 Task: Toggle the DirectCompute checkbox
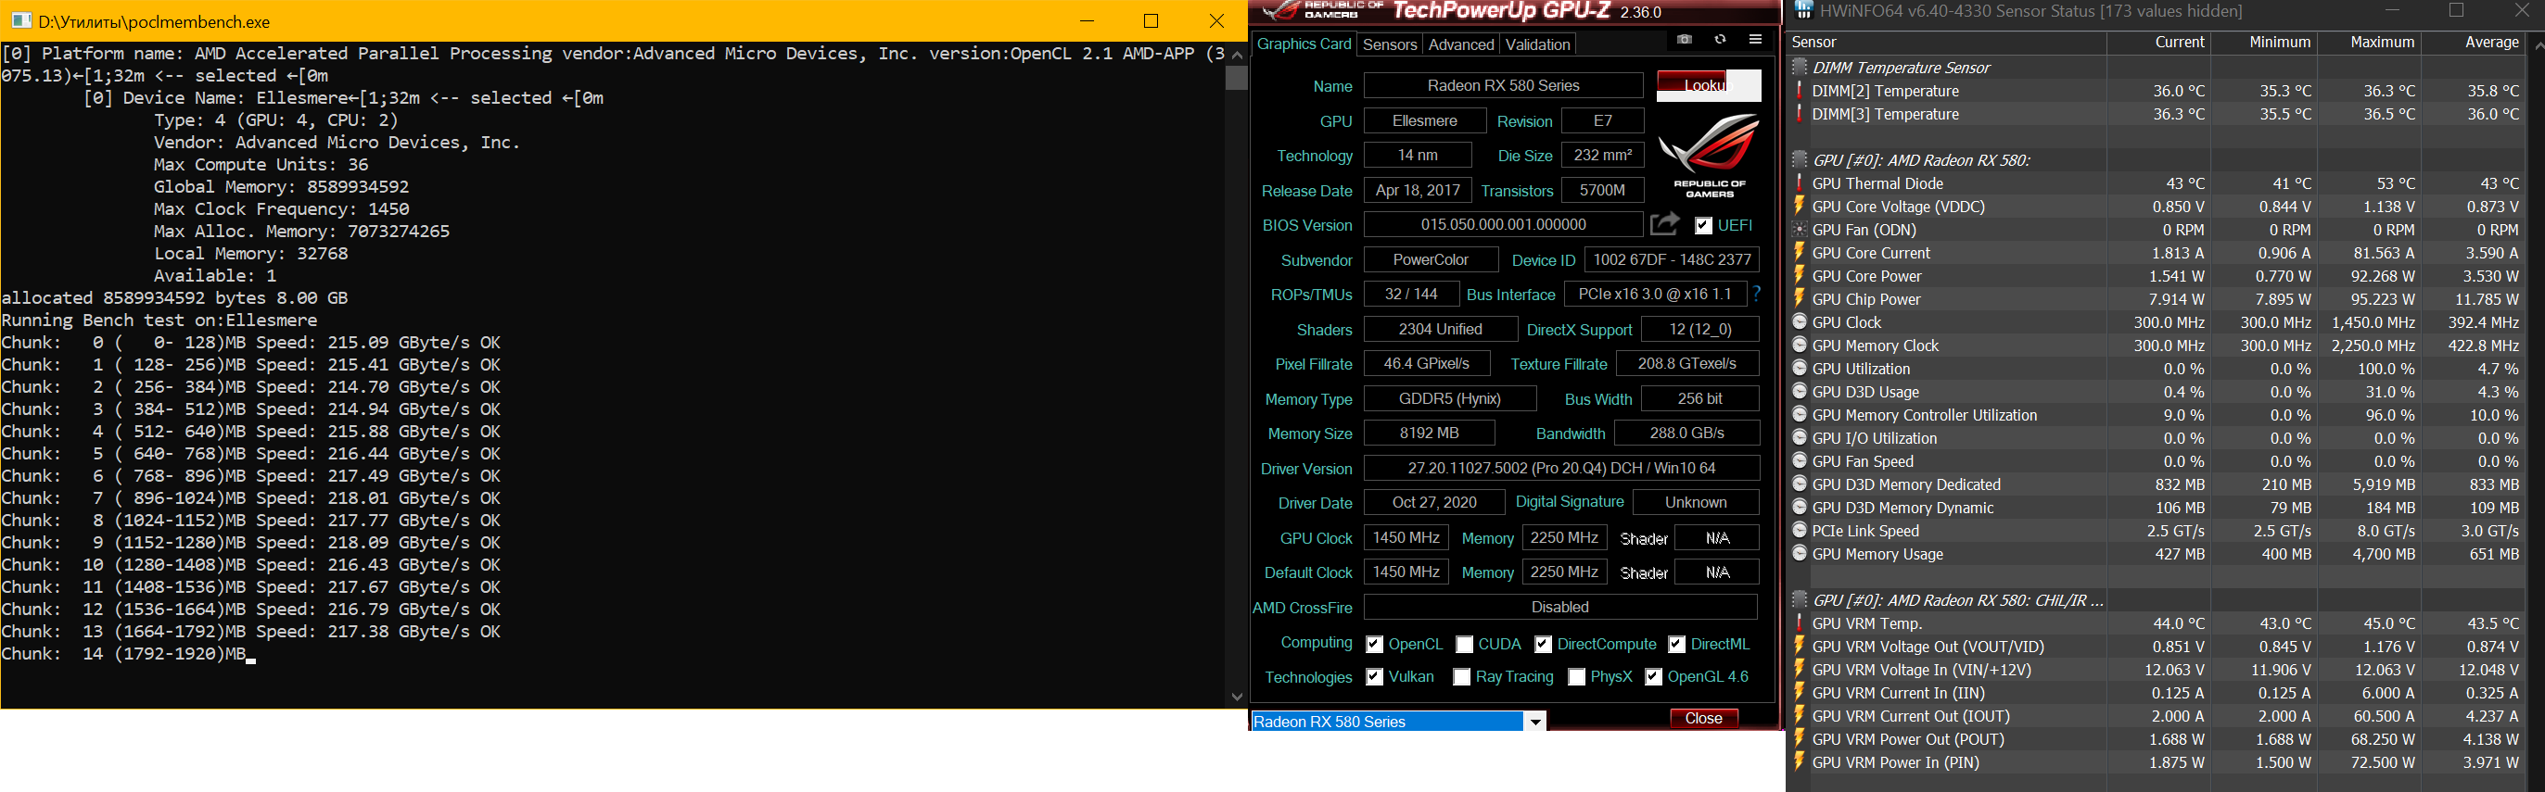coord(1543,644)
